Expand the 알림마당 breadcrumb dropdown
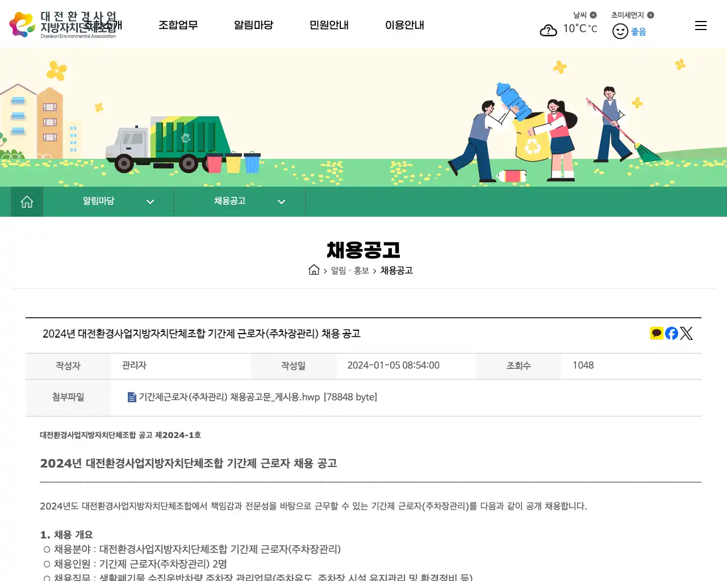The image size is (727, 581). (150, 201)
